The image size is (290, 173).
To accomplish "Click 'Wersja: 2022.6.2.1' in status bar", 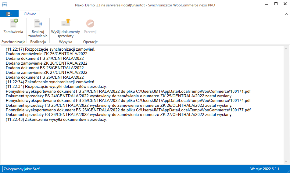I will click(x=265, y=169).
